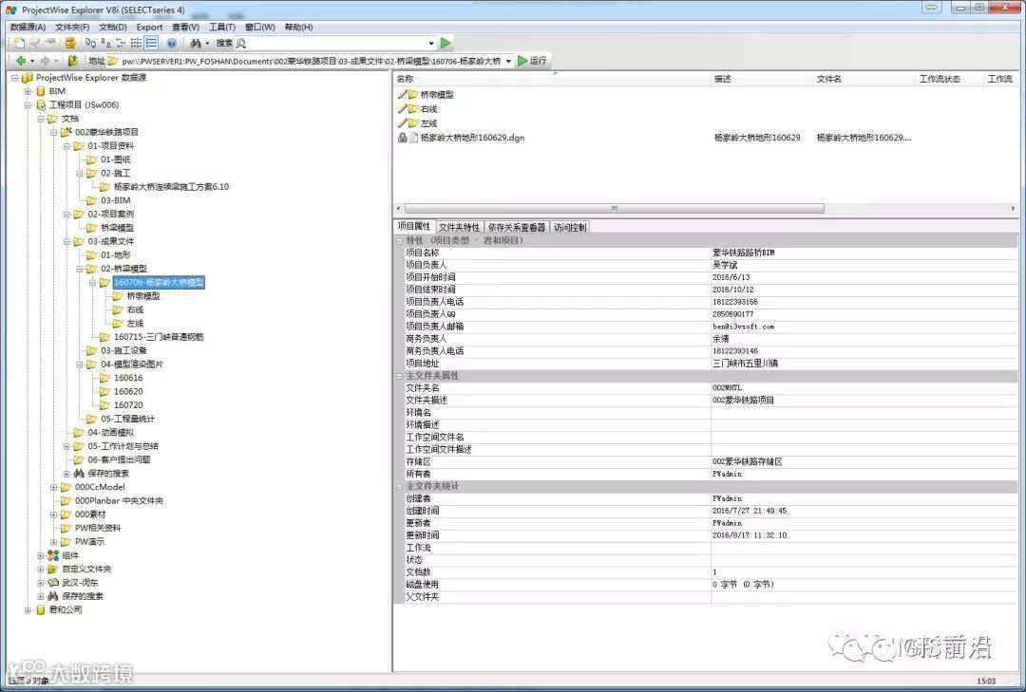
Task: Click the 运行 run button
Action: (x=532, y=60)
